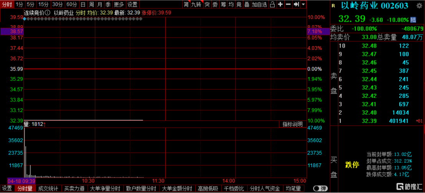The width and height of the screenshot is (425, 193).
Task: Click the purple 38.57 price marker
Action: (x=12, y=31)
